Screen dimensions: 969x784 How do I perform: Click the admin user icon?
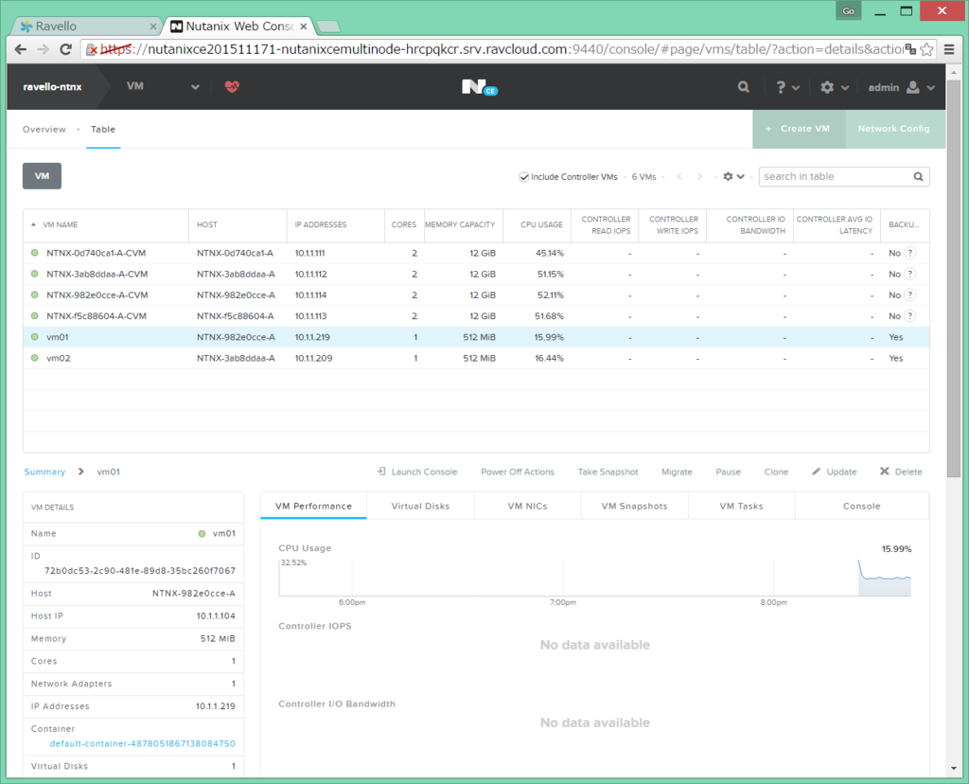(913, 87)
